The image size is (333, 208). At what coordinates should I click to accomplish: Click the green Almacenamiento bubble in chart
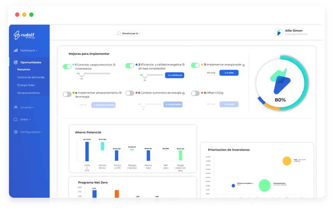264,185
